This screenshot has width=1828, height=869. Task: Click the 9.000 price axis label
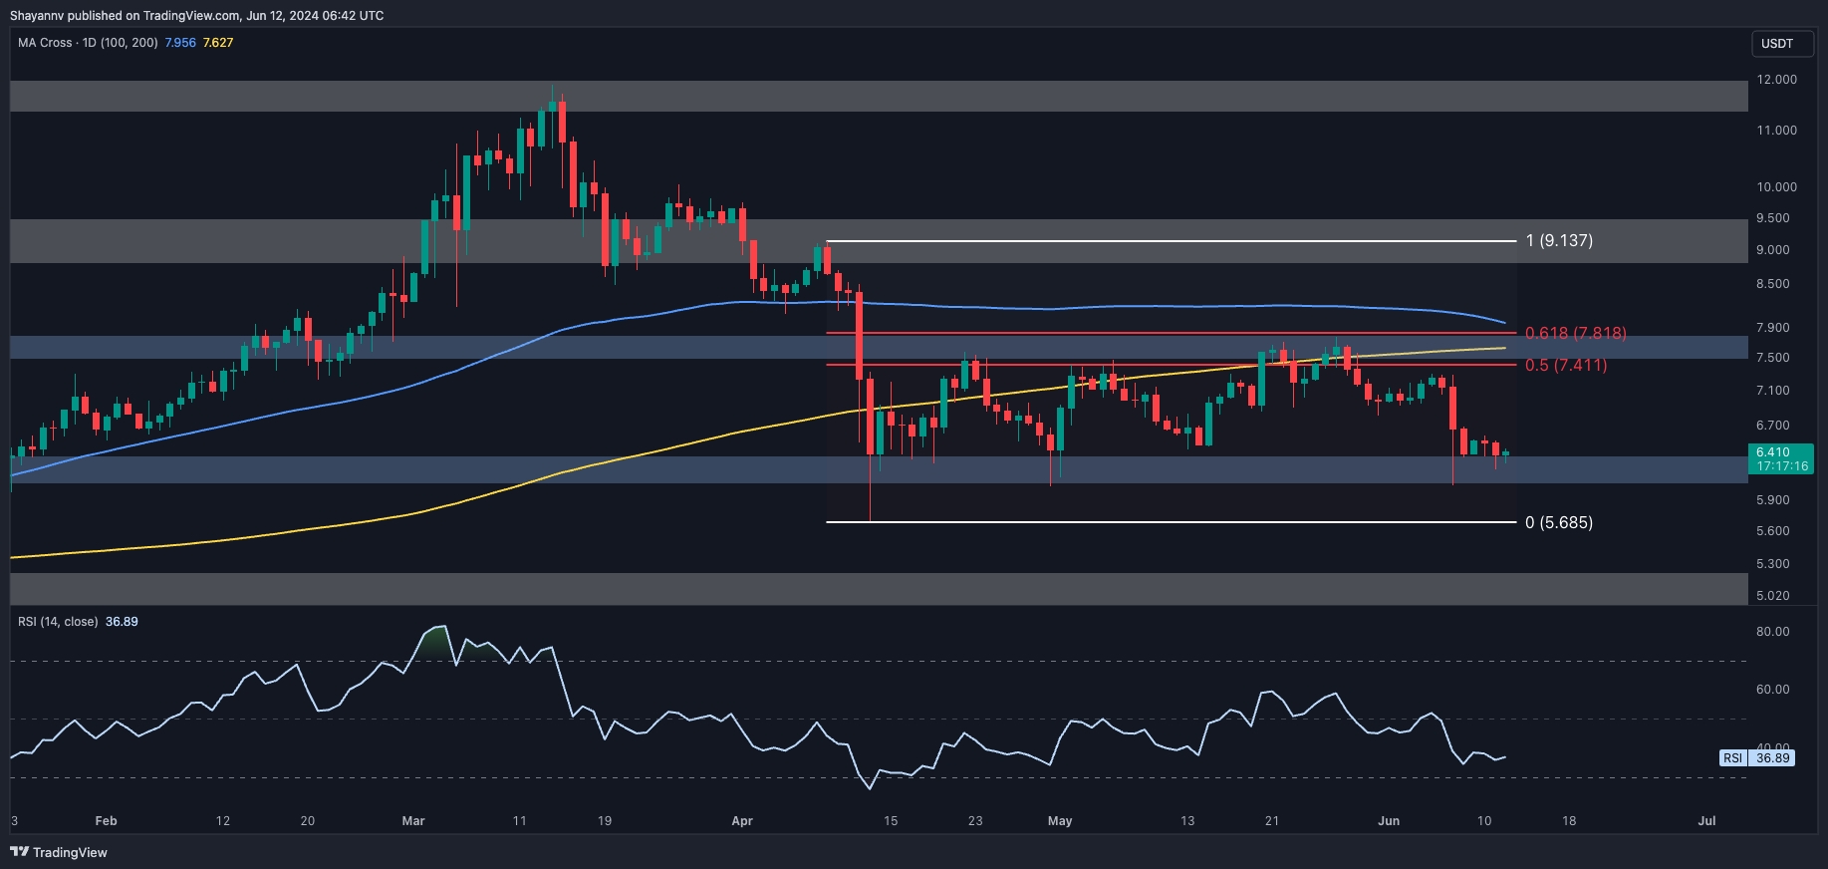tap(1773, 250)
